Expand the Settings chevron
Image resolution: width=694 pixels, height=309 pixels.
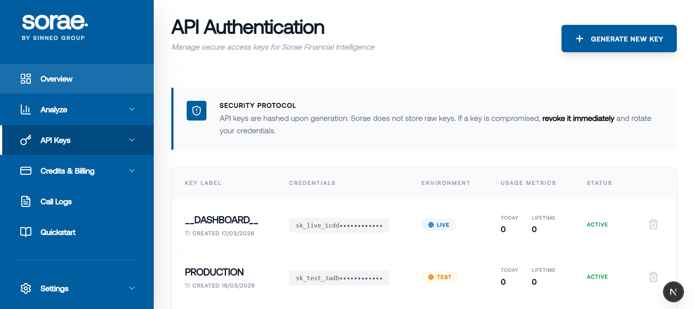pos(132,289)
